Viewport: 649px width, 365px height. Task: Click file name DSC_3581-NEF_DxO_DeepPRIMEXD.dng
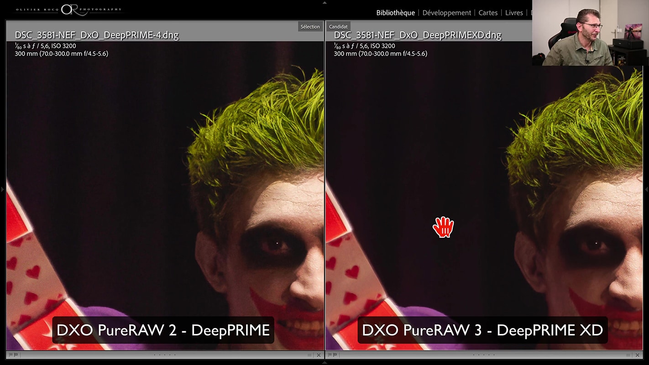pyautogui.click(x=418, y=35)
